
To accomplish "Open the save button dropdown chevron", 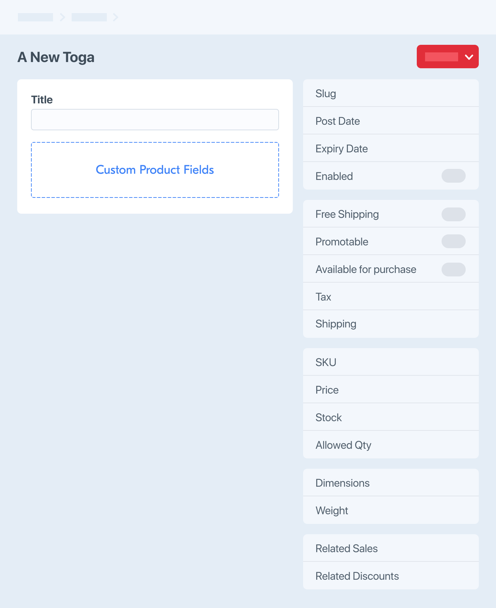I will tap(468, 57).
